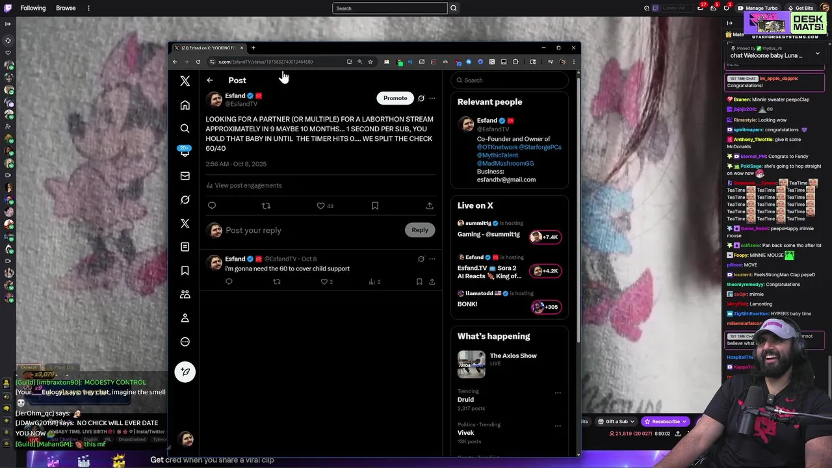Open Grok icon in X sidebar

[185, 200]
